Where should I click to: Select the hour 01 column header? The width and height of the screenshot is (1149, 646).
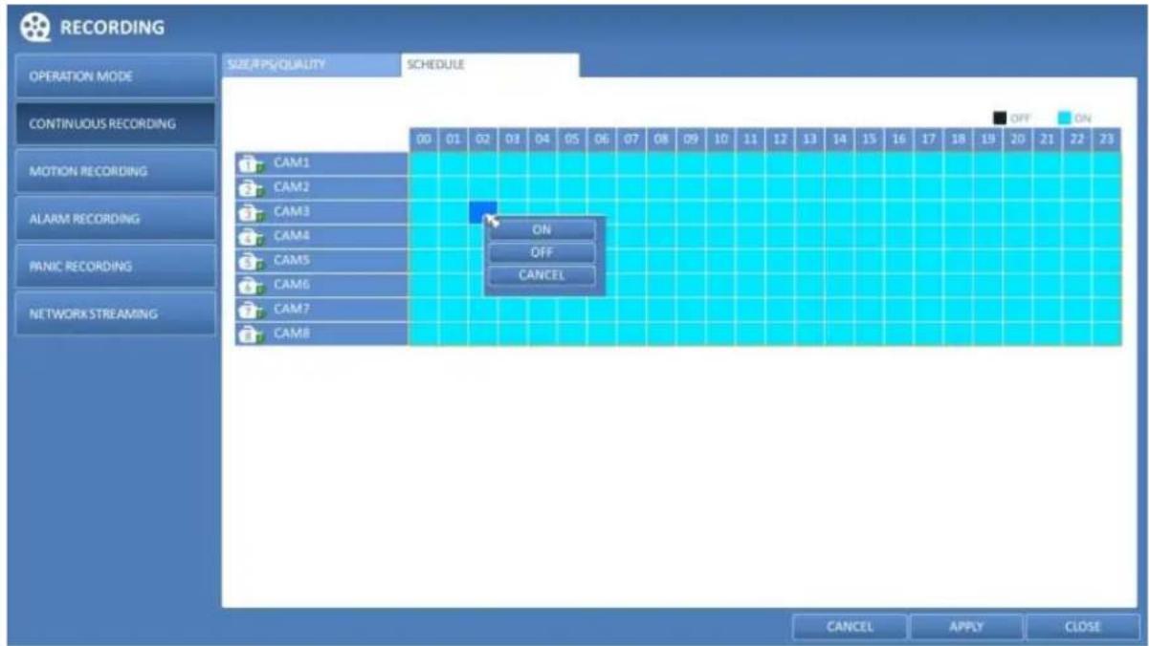pyautogui.click(x=453, y=140)
